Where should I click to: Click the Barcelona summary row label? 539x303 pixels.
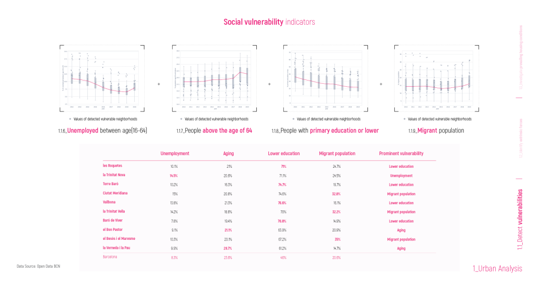(x=111, y=257)
